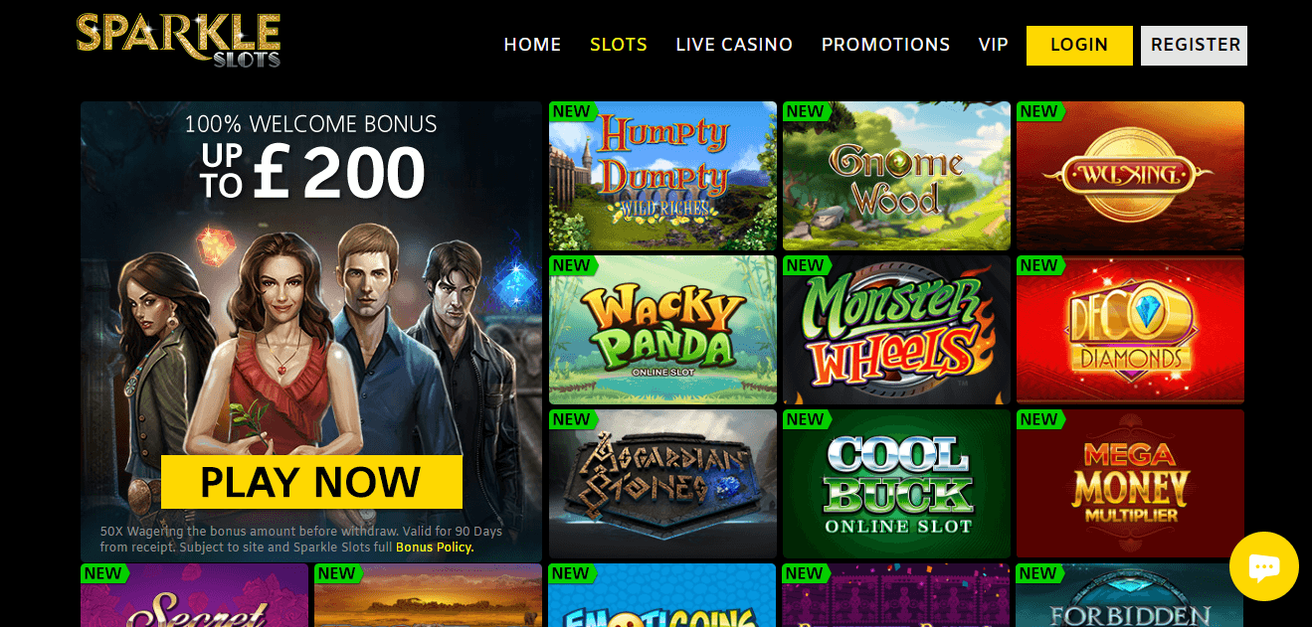Open the live chat bubble icon
Image resolution: width=1312 pixels, height=627 pixels.
(1263, 566)
